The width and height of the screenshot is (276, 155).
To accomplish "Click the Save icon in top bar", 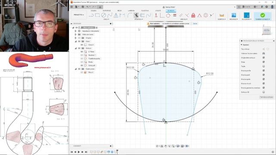I will pos(83,7).
